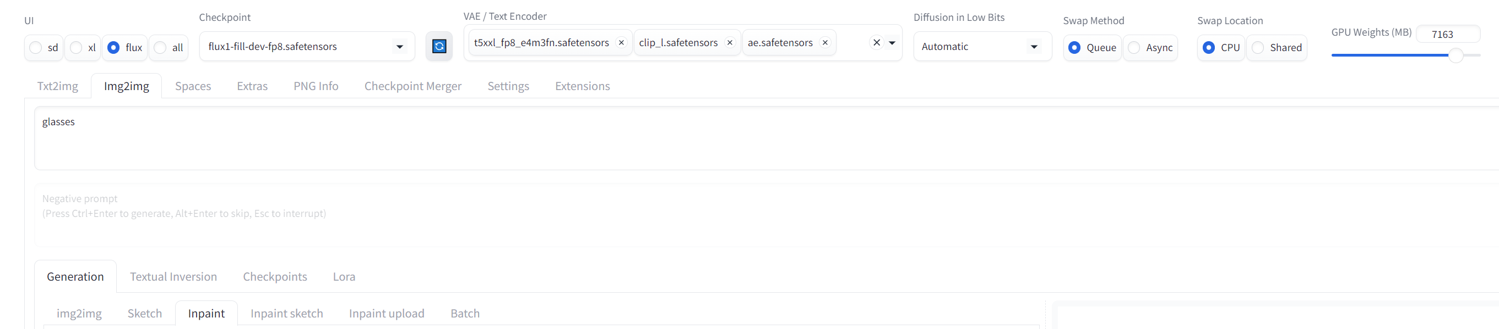Screen dimensions: 1499x329
Task: Open Diffusion in Low Bits dropdown
Action: tap(982, 47)
